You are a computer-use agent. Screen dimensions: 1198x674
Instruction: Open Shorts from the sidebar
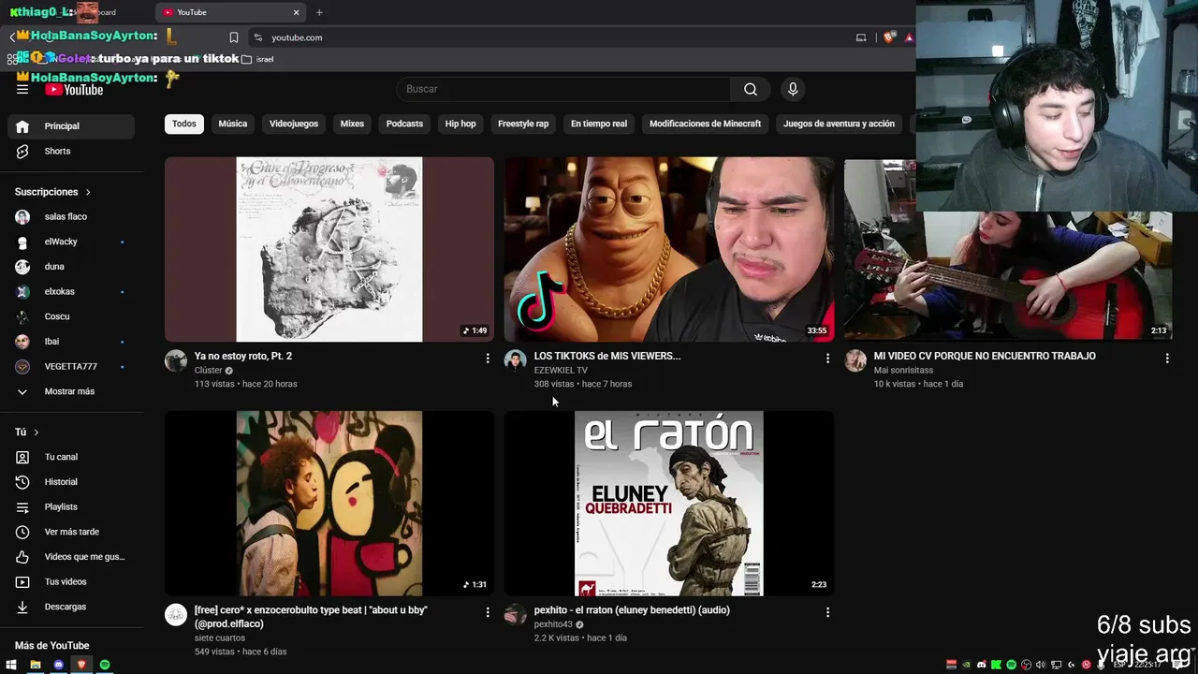pyautogui.click(x=71, y=151)
